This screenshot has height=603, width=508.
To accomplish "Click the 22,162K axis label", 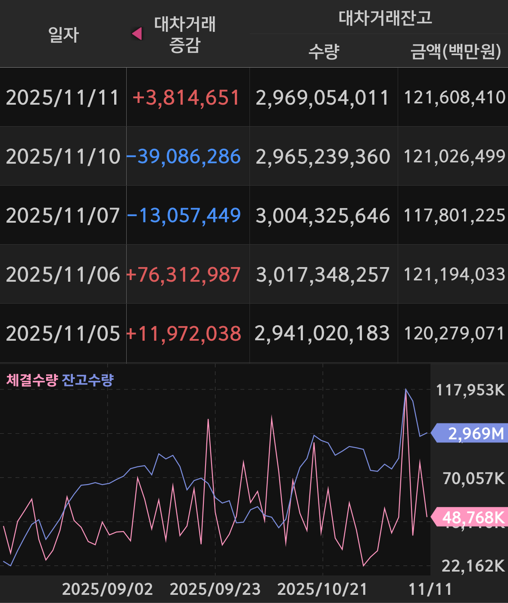I will (x=473, y=566).
